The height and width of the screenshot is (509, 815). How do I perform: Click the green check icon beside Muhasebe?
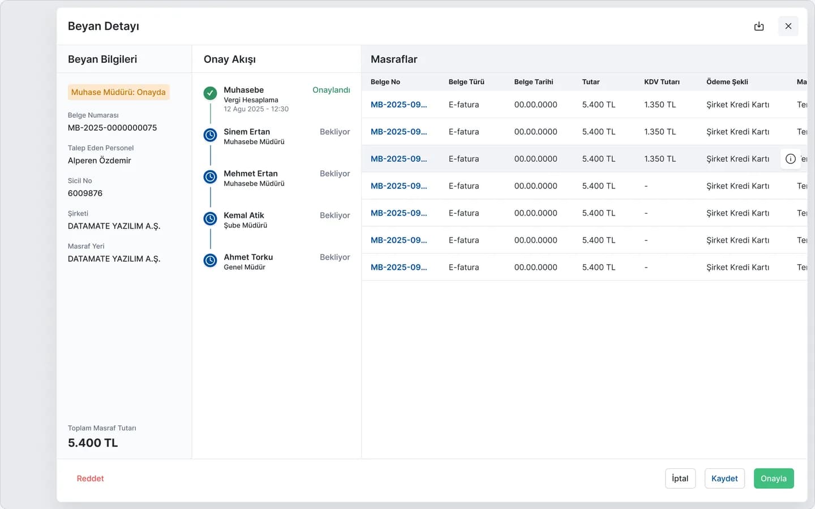click(211, 93)
